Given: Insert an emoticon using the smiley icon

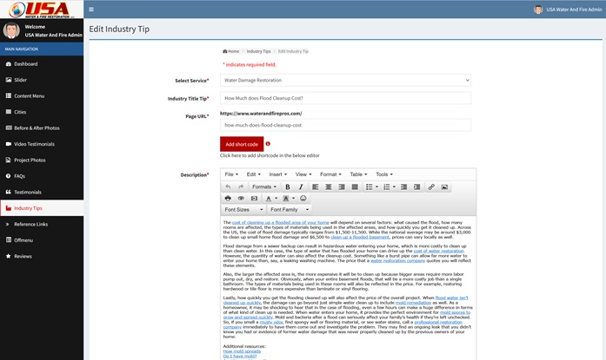Looking at the screenshot, I should tap(303, 199).
